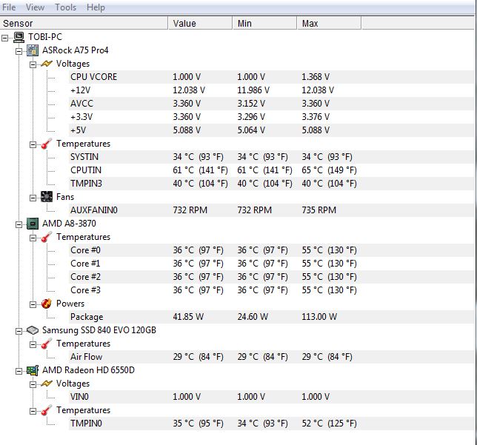Select the Core #0 row
Image resolution: width=477 pixels, height=445 pixels.
coord(271,250)
